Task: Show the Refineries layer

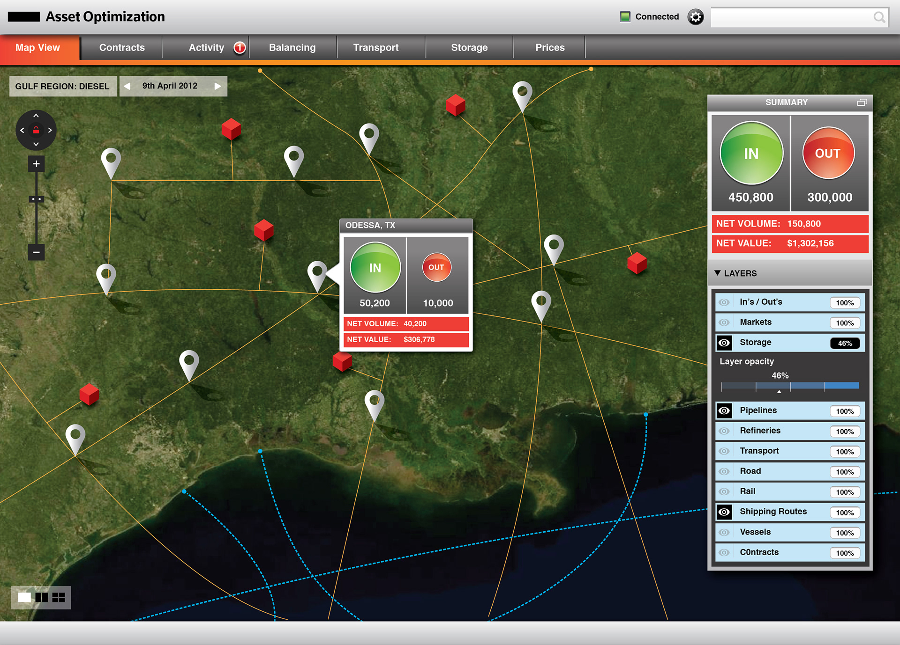Action: pyautogui.click(x=724, y=431)
